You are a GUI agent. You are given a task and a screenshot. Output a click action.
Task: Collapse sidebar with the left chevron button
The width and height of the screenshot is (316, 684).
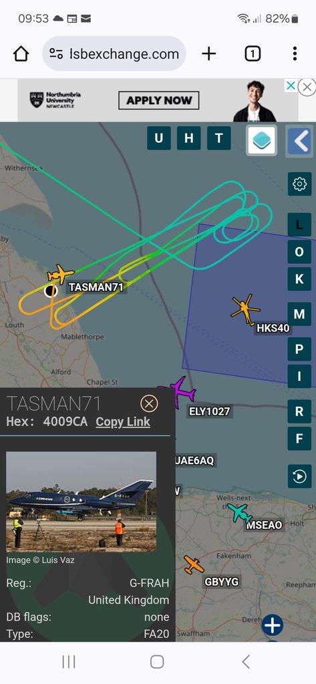(299, 141)
